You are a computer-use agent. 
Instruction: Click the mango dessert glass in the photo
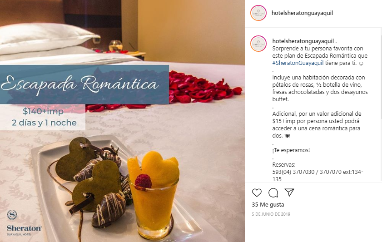click(154, 193)
